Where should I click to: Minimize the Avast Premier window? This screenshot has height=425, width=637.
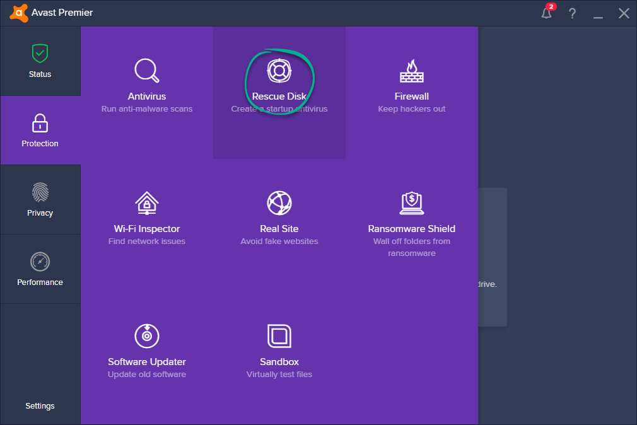coord(598,14)
